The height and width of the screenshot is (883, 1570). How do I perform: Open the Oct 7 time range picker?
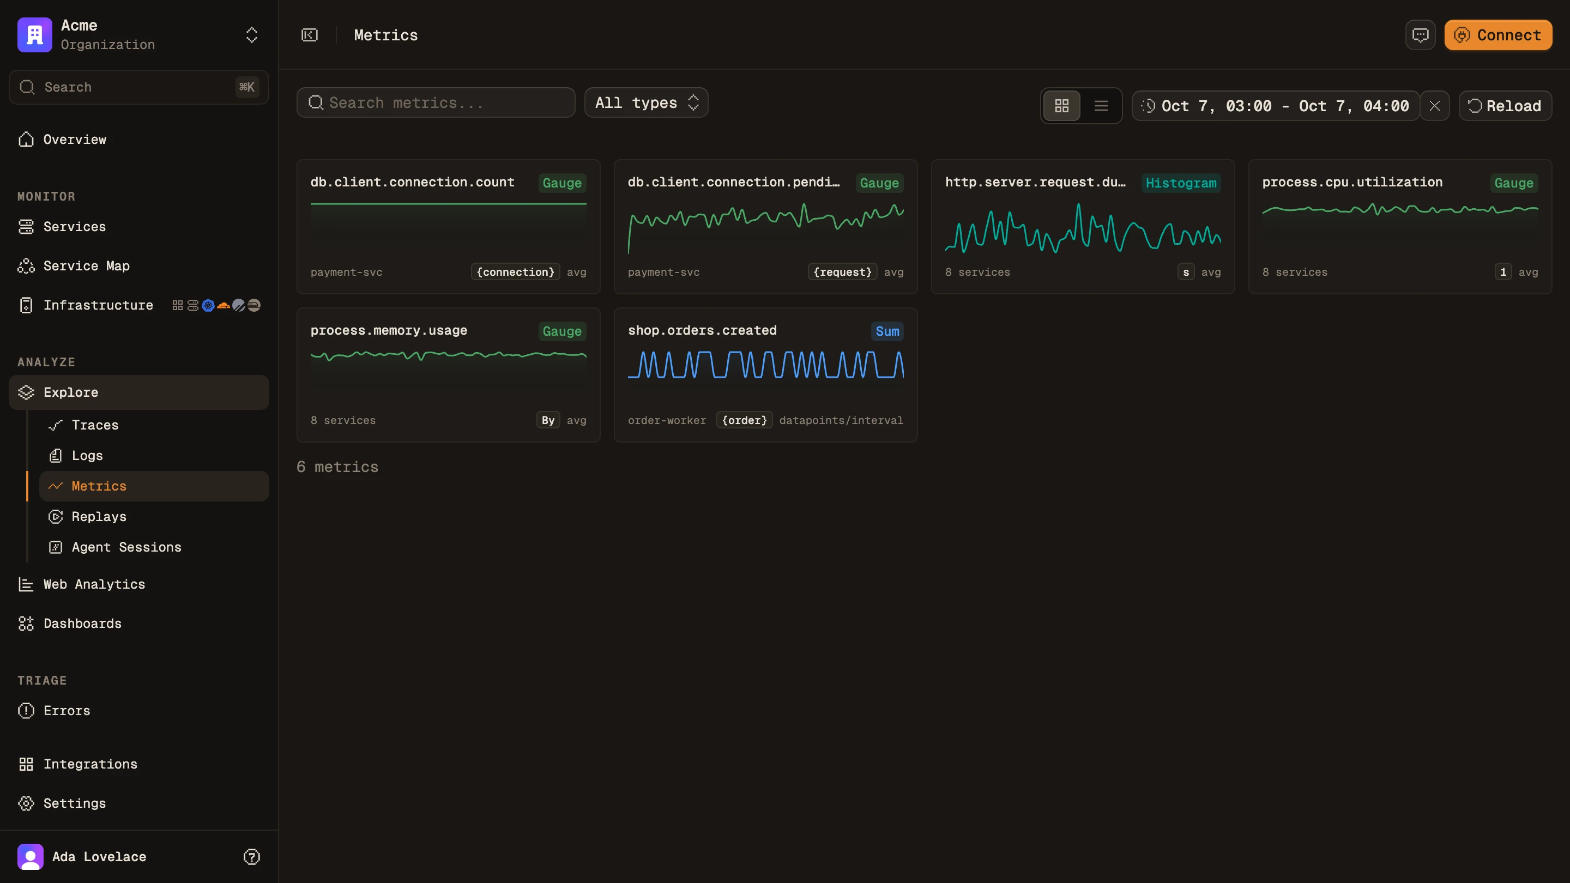point(1275,106)
